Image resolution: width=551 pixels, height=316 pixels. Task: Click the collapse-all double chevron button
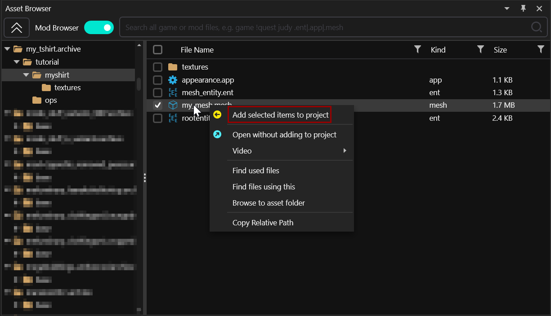tap(17, 28)
